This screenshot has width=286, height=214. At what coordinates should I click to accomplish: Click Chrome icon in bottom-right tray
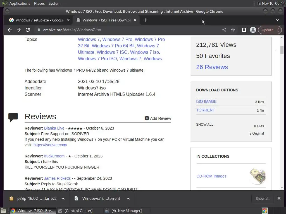point(264,211)
